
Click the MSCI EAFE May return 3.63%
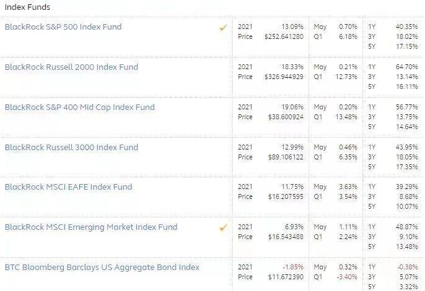point(348,187)
